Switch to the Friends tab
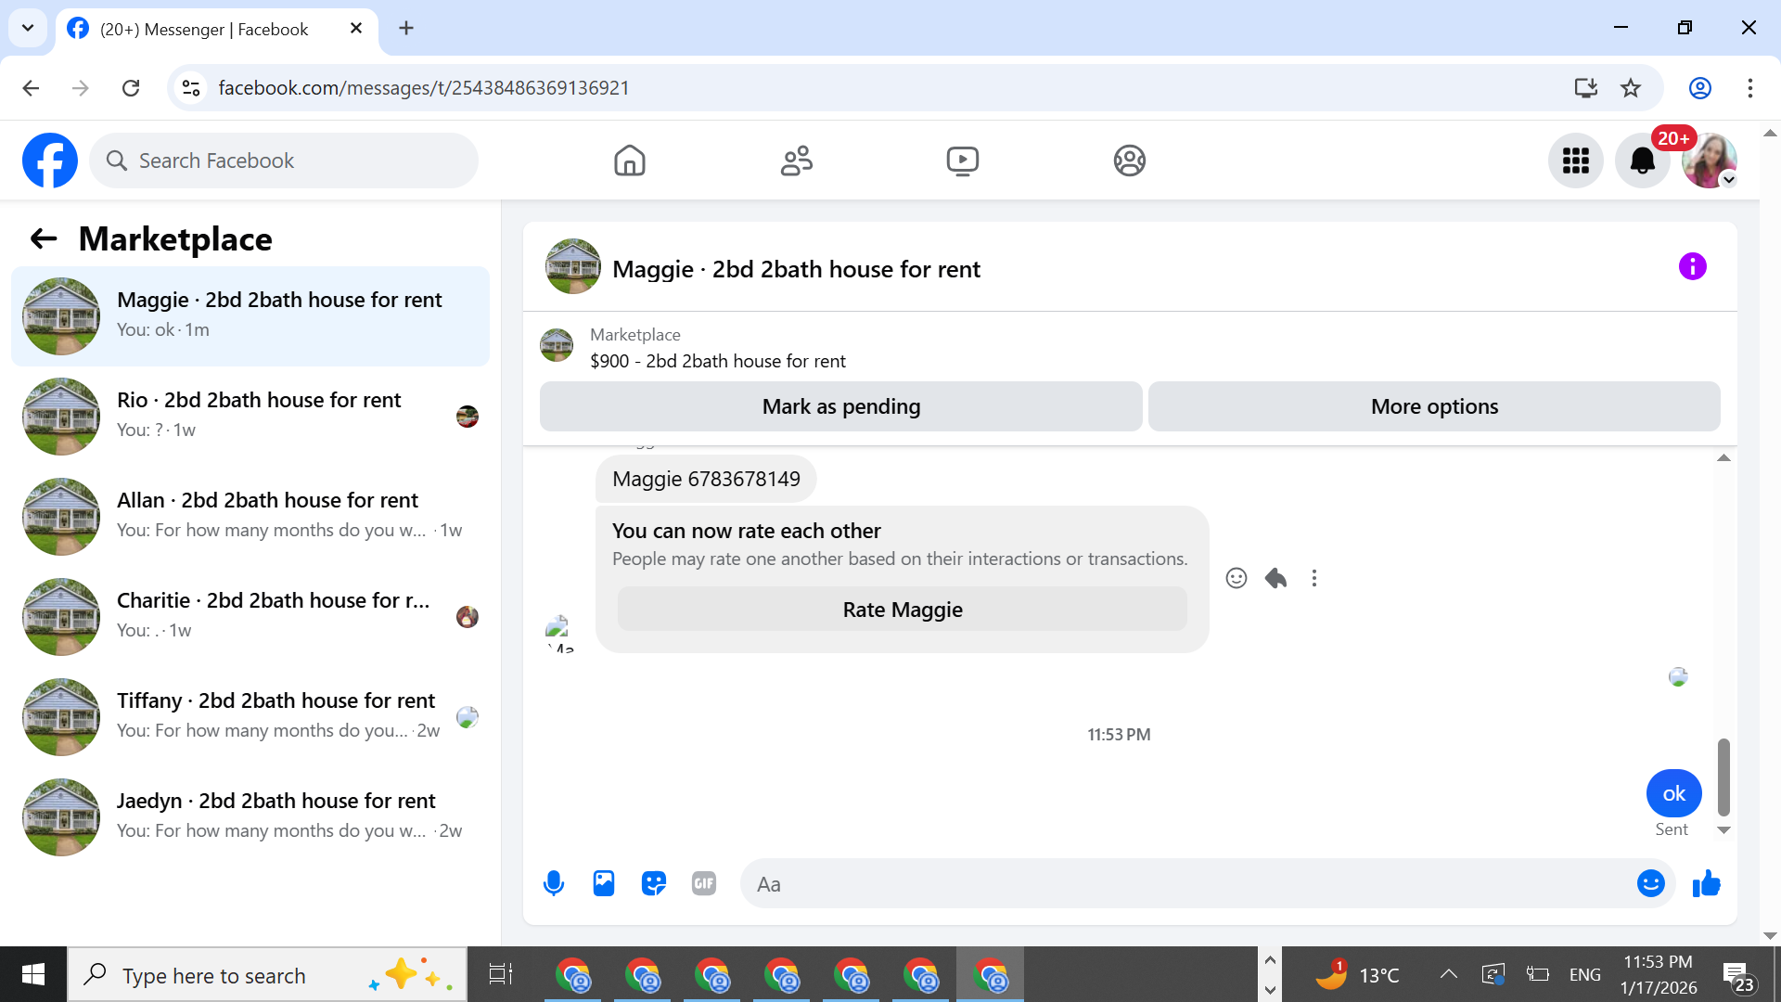This screenshot has width=1781, height=1002. (796, 161)
